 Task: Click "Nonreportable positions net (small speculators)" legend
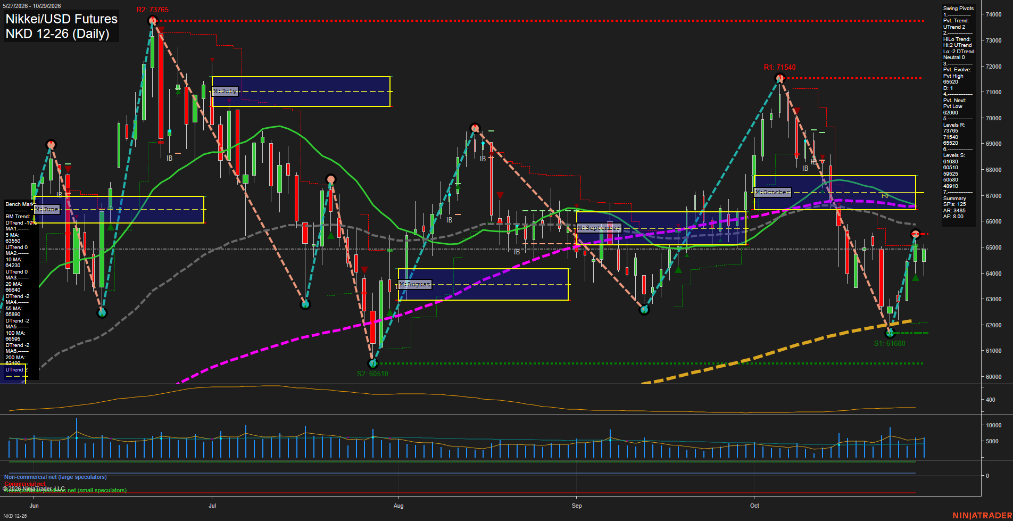click(65, 491)
